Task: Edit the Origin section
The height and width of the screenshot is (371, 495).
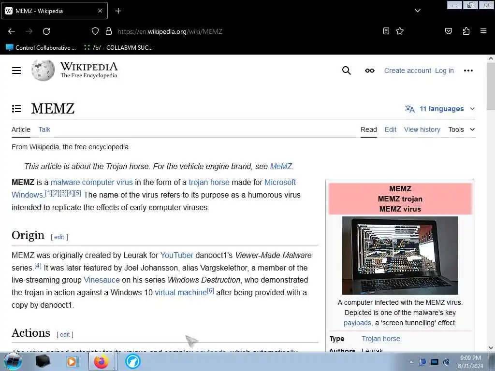Action: 59,237
